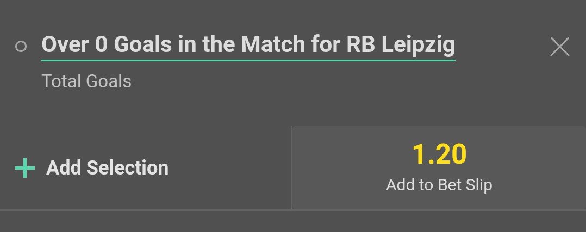Image resolution: width=586 pixels, height=232 pixels.
Task: Open the Over 0 Goals selection text
Action: pos(248,44)
